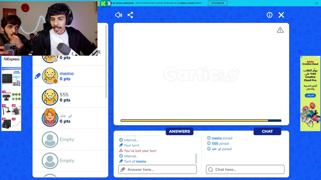Screen dimensions: 321x180
Task: Focus the Chat here input field
Action: pyautogui.click(x=245, y=169)
